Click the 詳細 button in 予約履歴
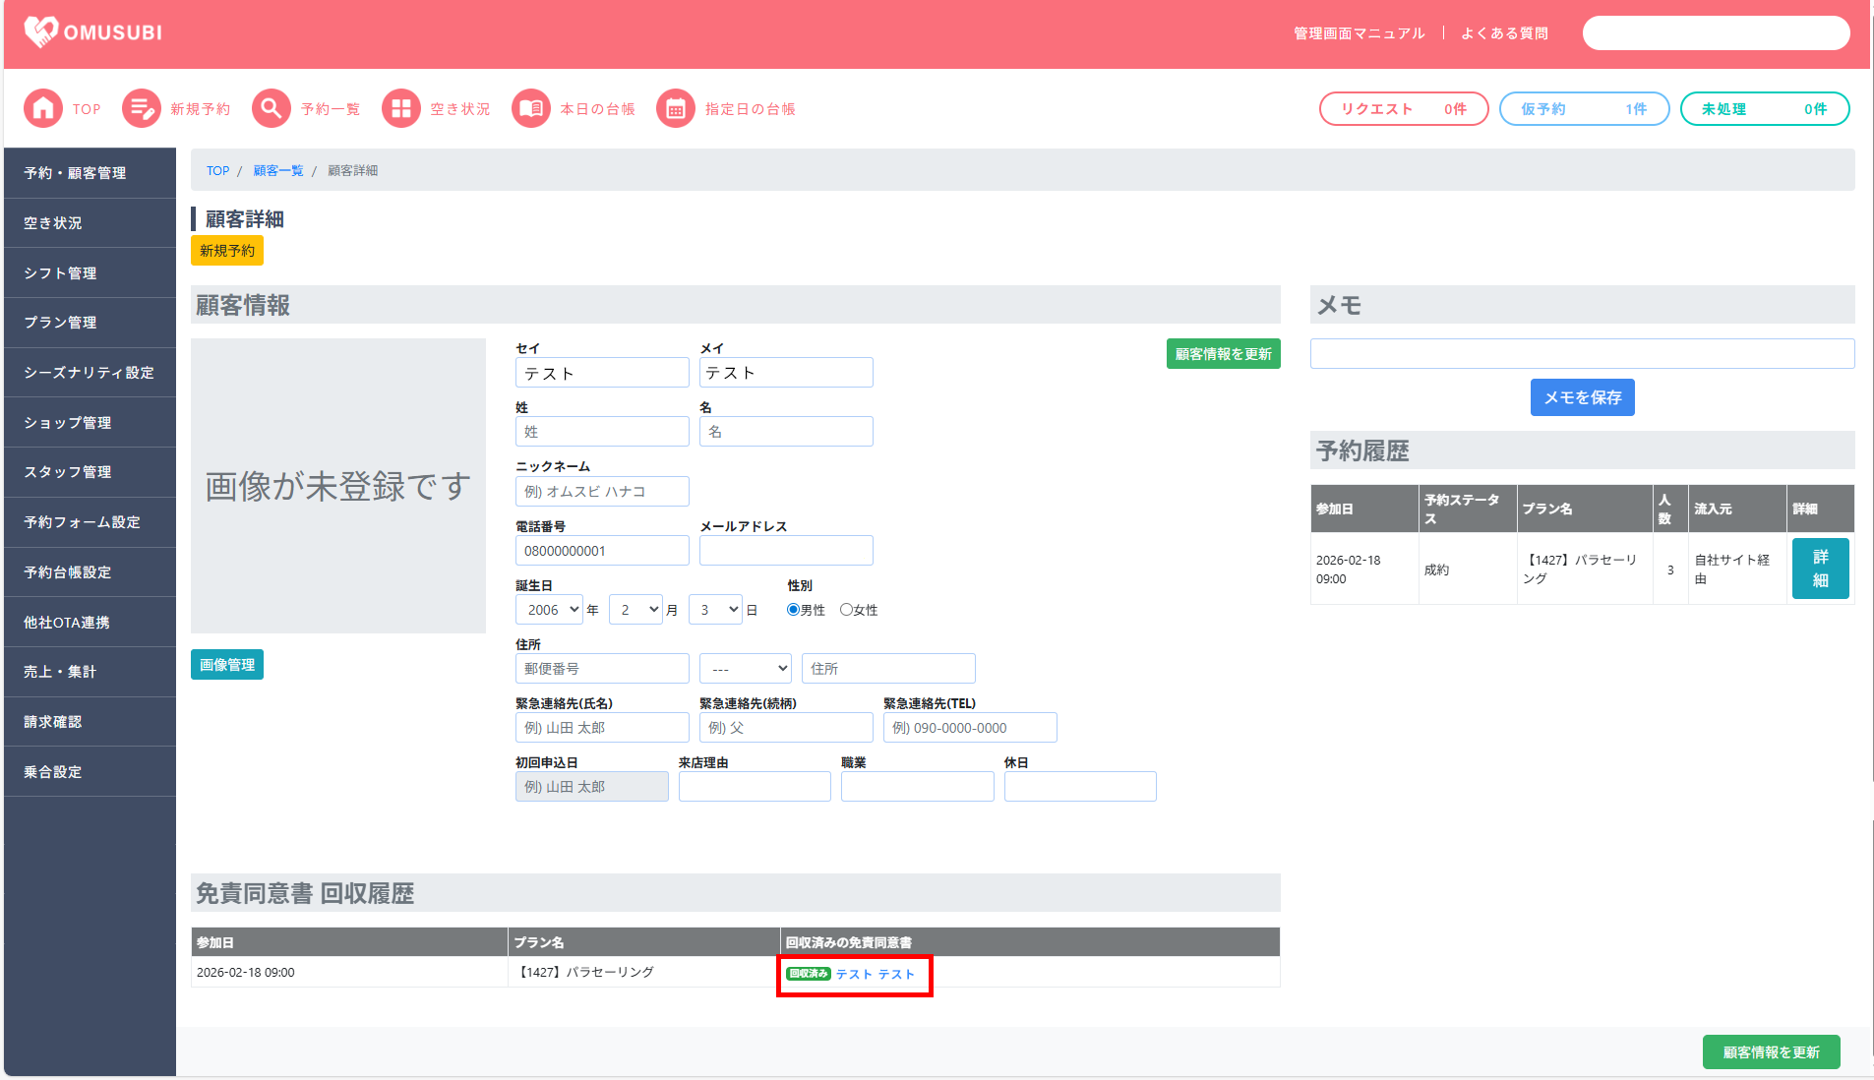Screen dimensions: 1874x1080 pyautogui.click(x=1820, y=570)
